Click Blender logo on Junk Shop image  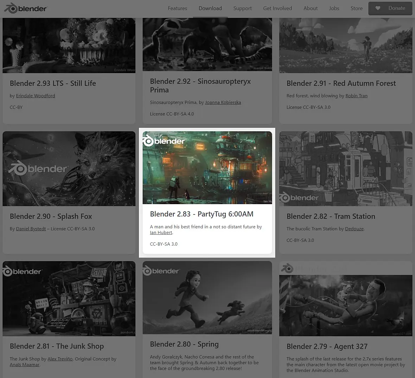pyautogui.click(x=22, y=271)
